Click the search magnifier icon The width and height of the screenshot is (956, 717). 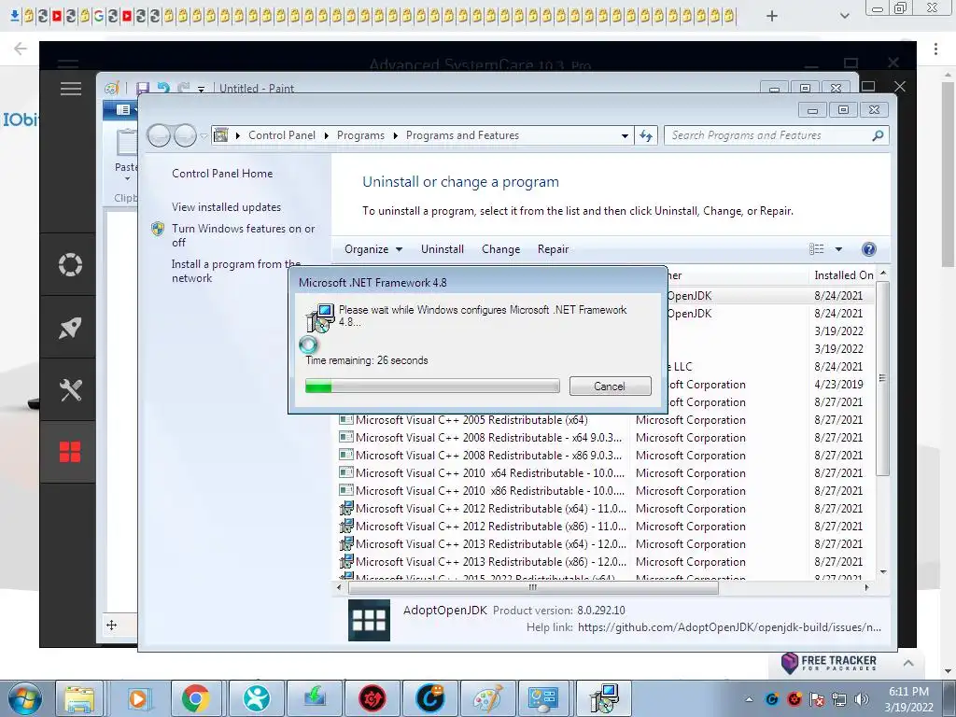[878, 135]
